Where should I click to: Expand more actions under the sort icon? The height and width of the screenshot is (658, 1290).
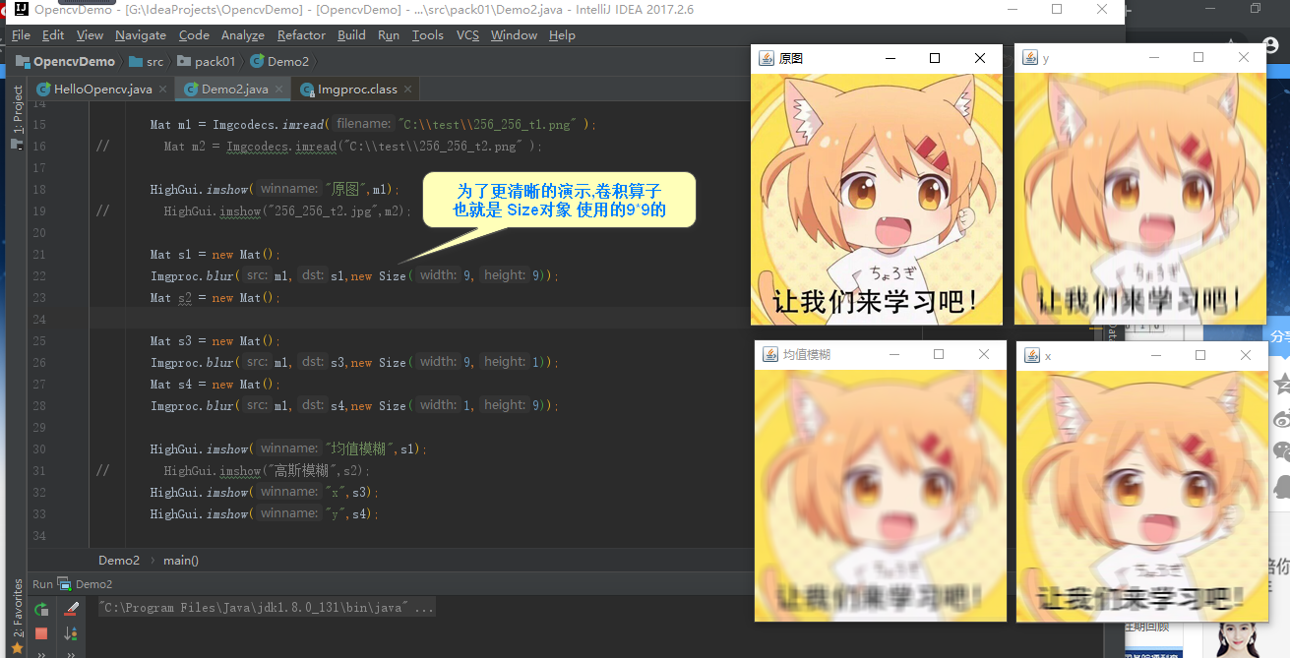click(x=71, y=653)
